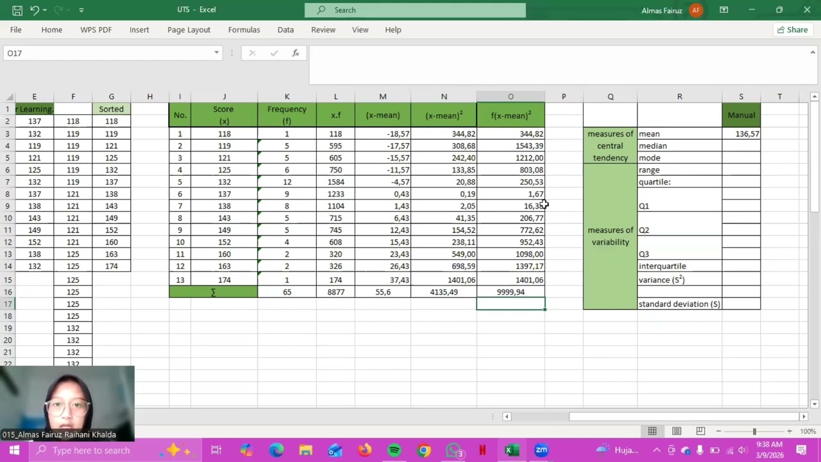Open the Data tab
This screenshot has height=462, width=821.
pos(285,30)
